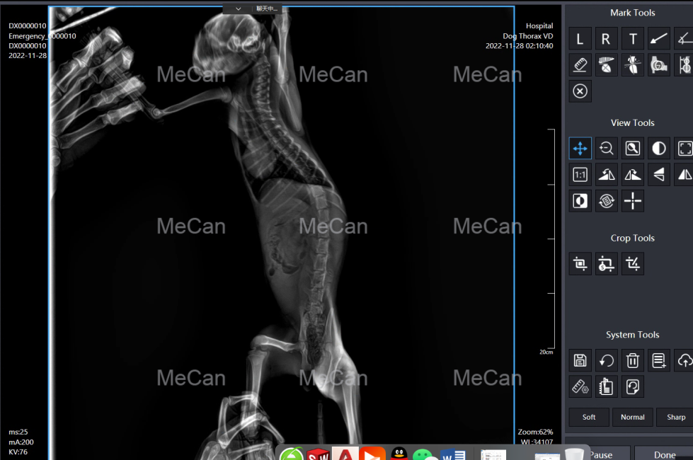This screenshot has height=460, width=693.
Task: Click the Done button
Action: point(664,454)
